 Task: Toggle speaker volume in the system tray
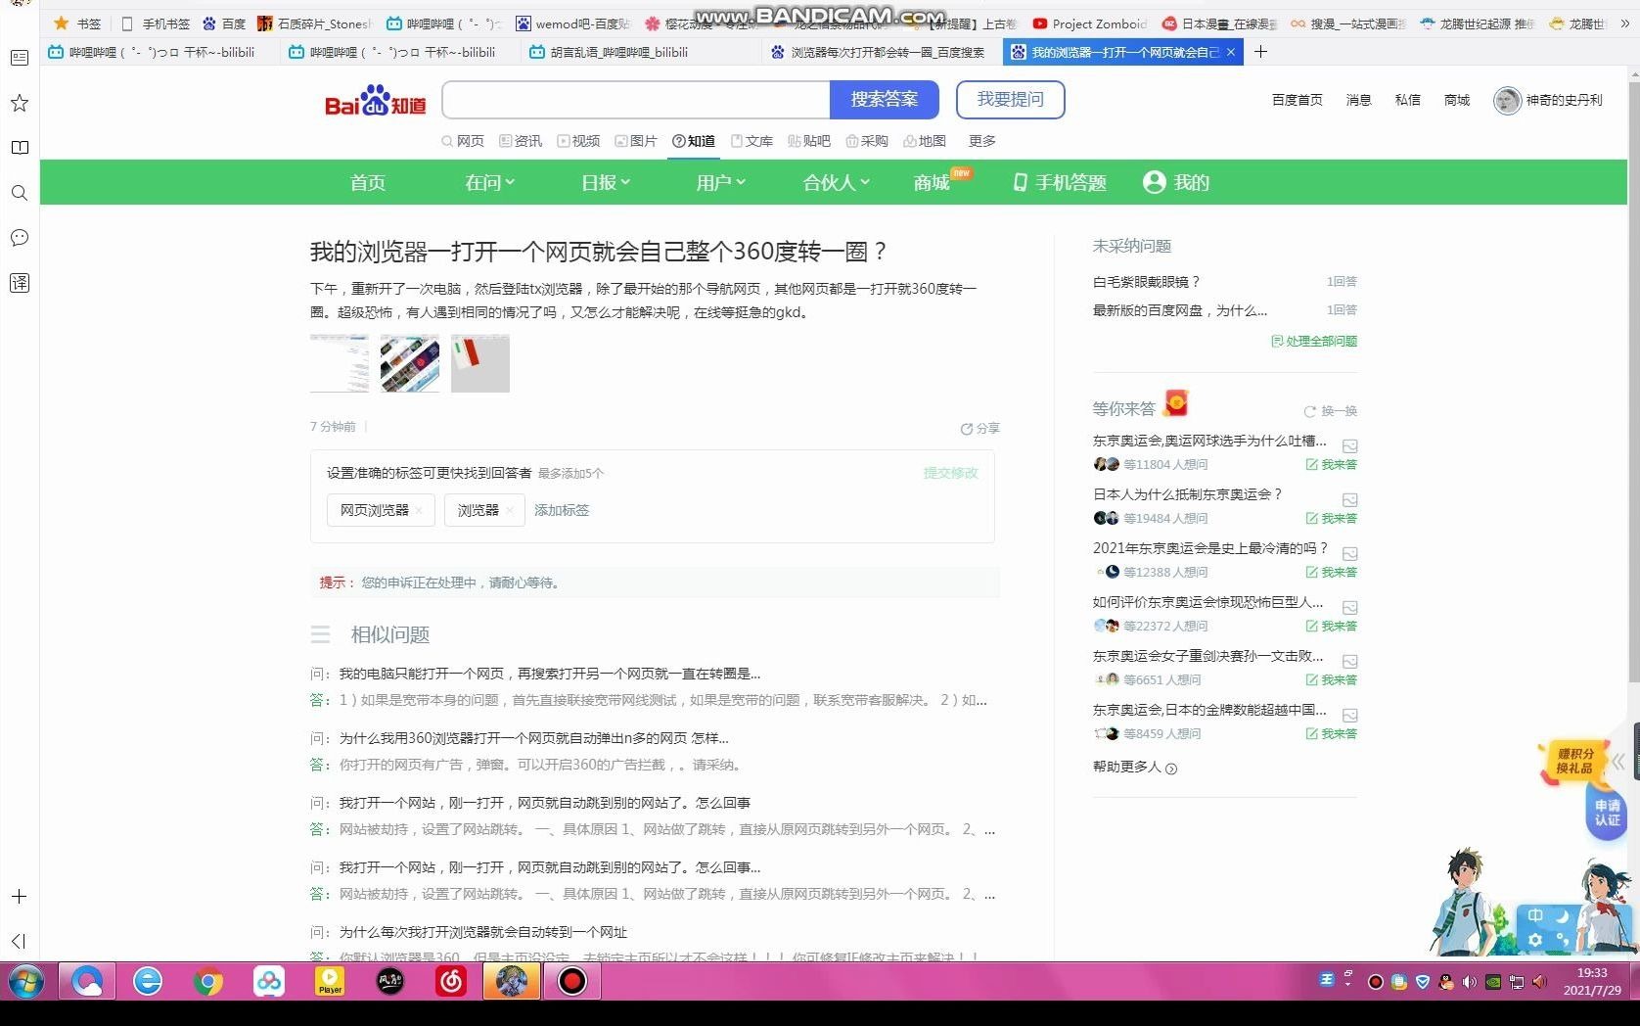1471,982
